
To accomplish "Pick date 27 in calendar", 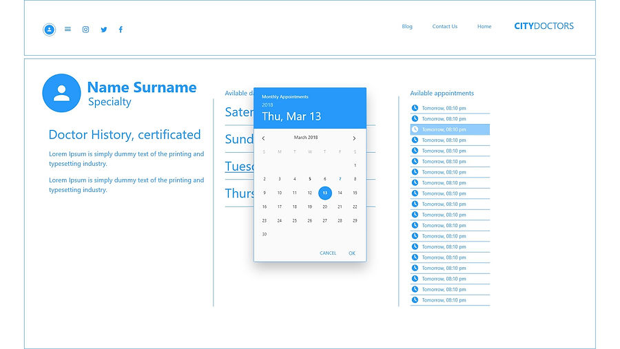I will click(x=324, y=220).
